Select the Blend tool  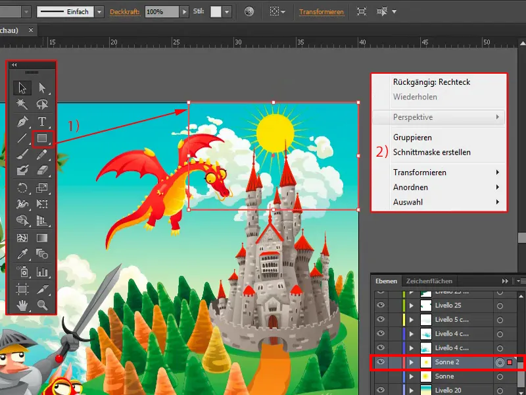(x=42, y=254)
